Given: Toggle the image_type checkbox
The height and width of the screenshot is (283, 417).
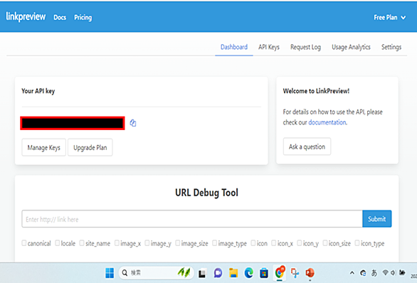Looking at the screenshot, I should (x=215, y=243).
